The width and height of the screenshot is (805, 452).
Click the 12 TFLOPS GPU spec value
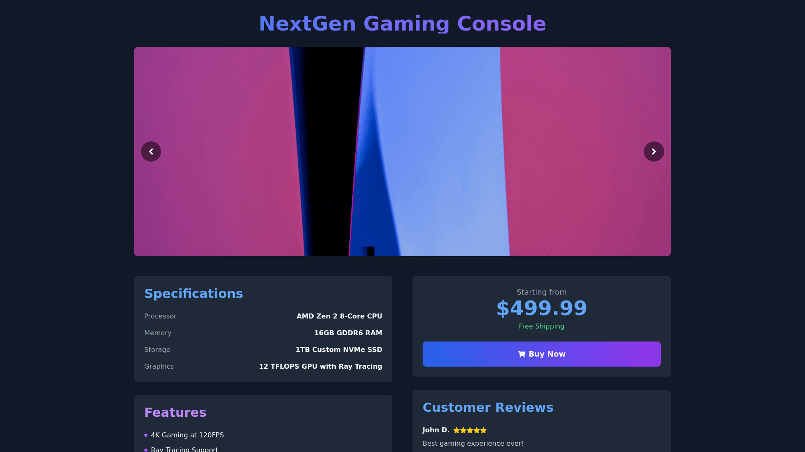point(320,367)
